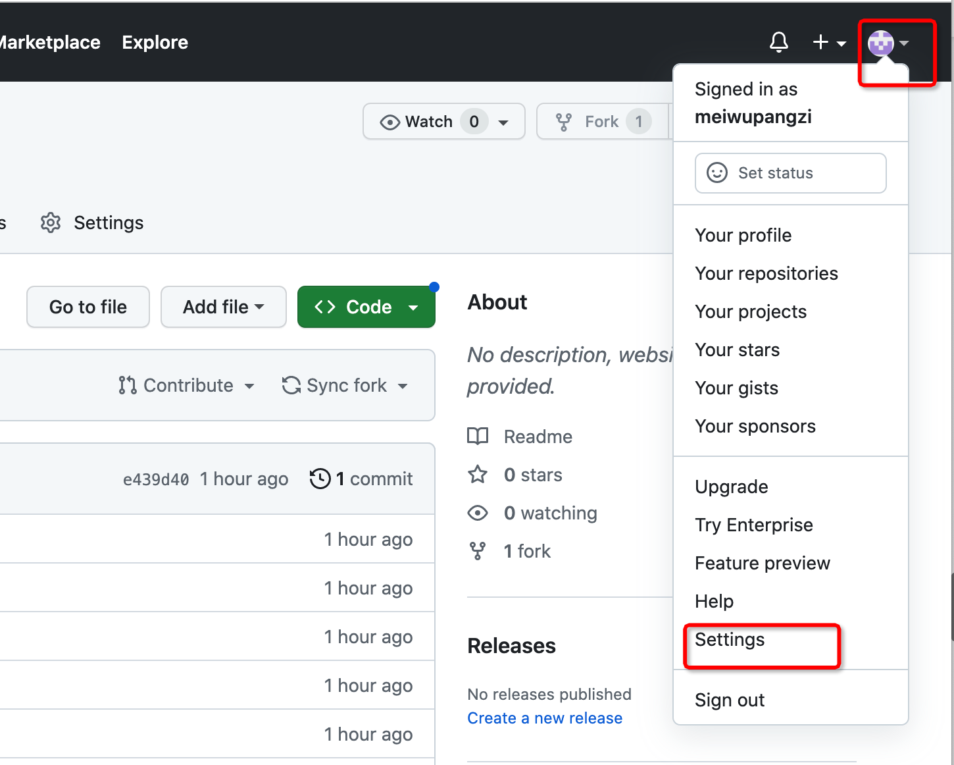This screenshot has width=954, height=765.
Task: Click Sign out
Action: [791, 700]
